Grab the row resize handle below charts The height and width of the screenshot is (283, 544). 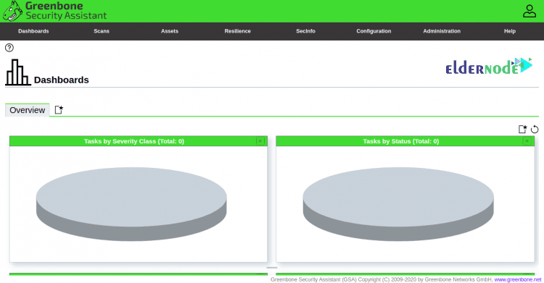click(272, 268)
